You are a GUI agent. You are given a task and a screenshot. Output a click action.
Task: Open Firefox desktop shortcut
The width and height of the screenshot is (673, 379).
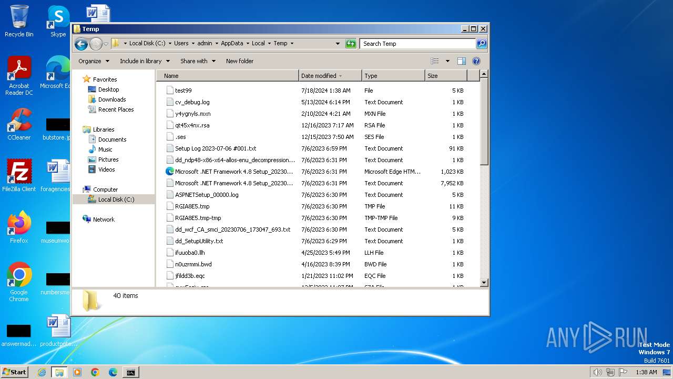19,227
